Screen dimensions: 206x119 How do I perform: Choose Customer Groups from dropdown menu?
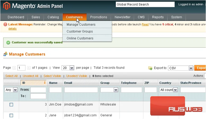(x=87, y=31)
